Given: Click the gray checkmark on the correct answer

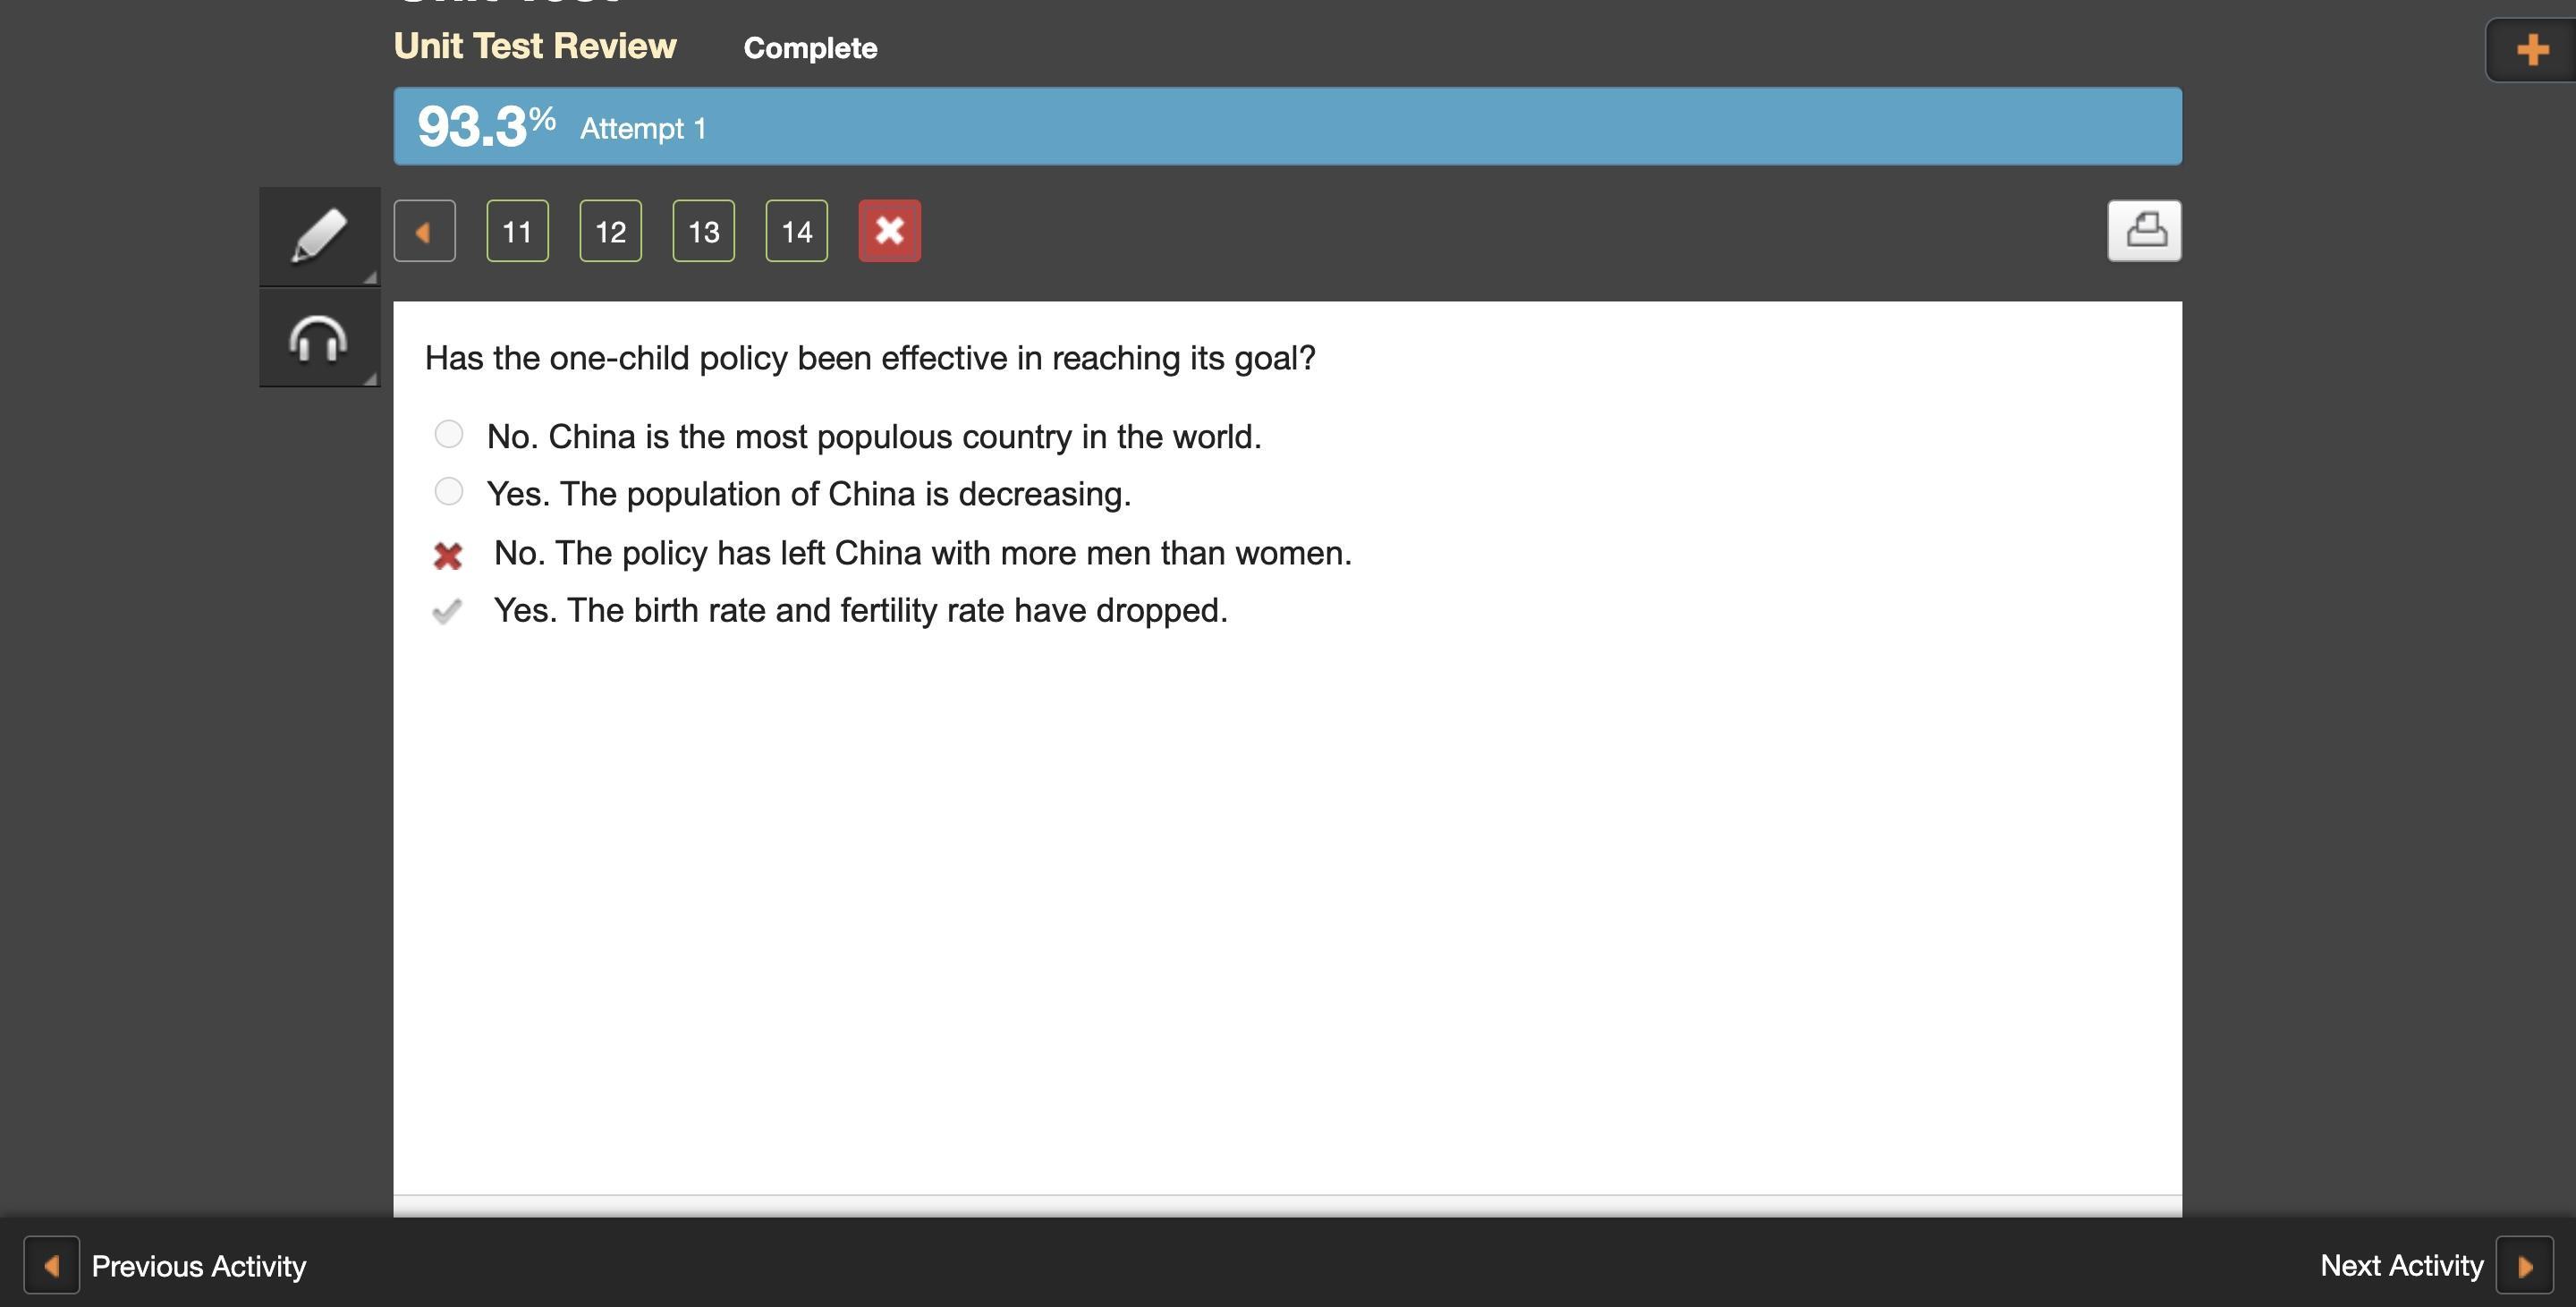Looking at the screenshot, I should tap(446, 611).
